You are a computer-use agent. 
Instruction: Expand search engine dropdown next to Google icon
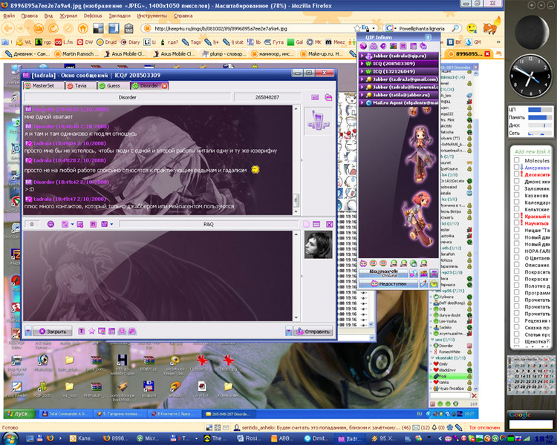click(x=394, y=28)
